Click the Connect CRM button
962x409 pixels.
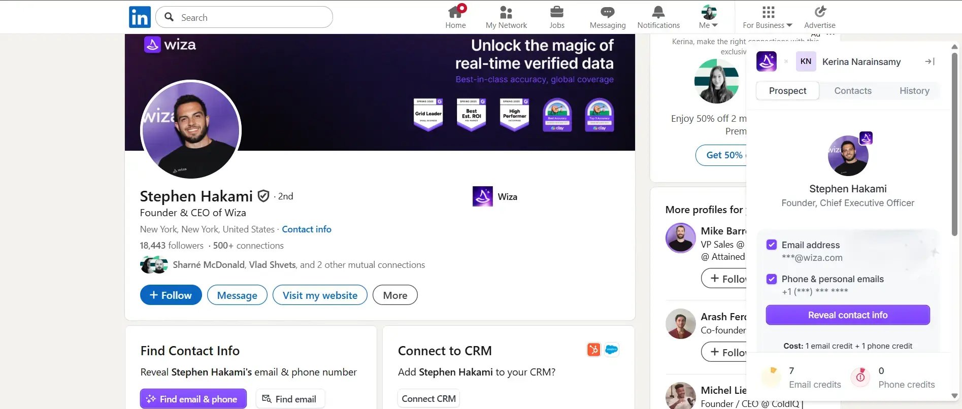pos(428,399)
